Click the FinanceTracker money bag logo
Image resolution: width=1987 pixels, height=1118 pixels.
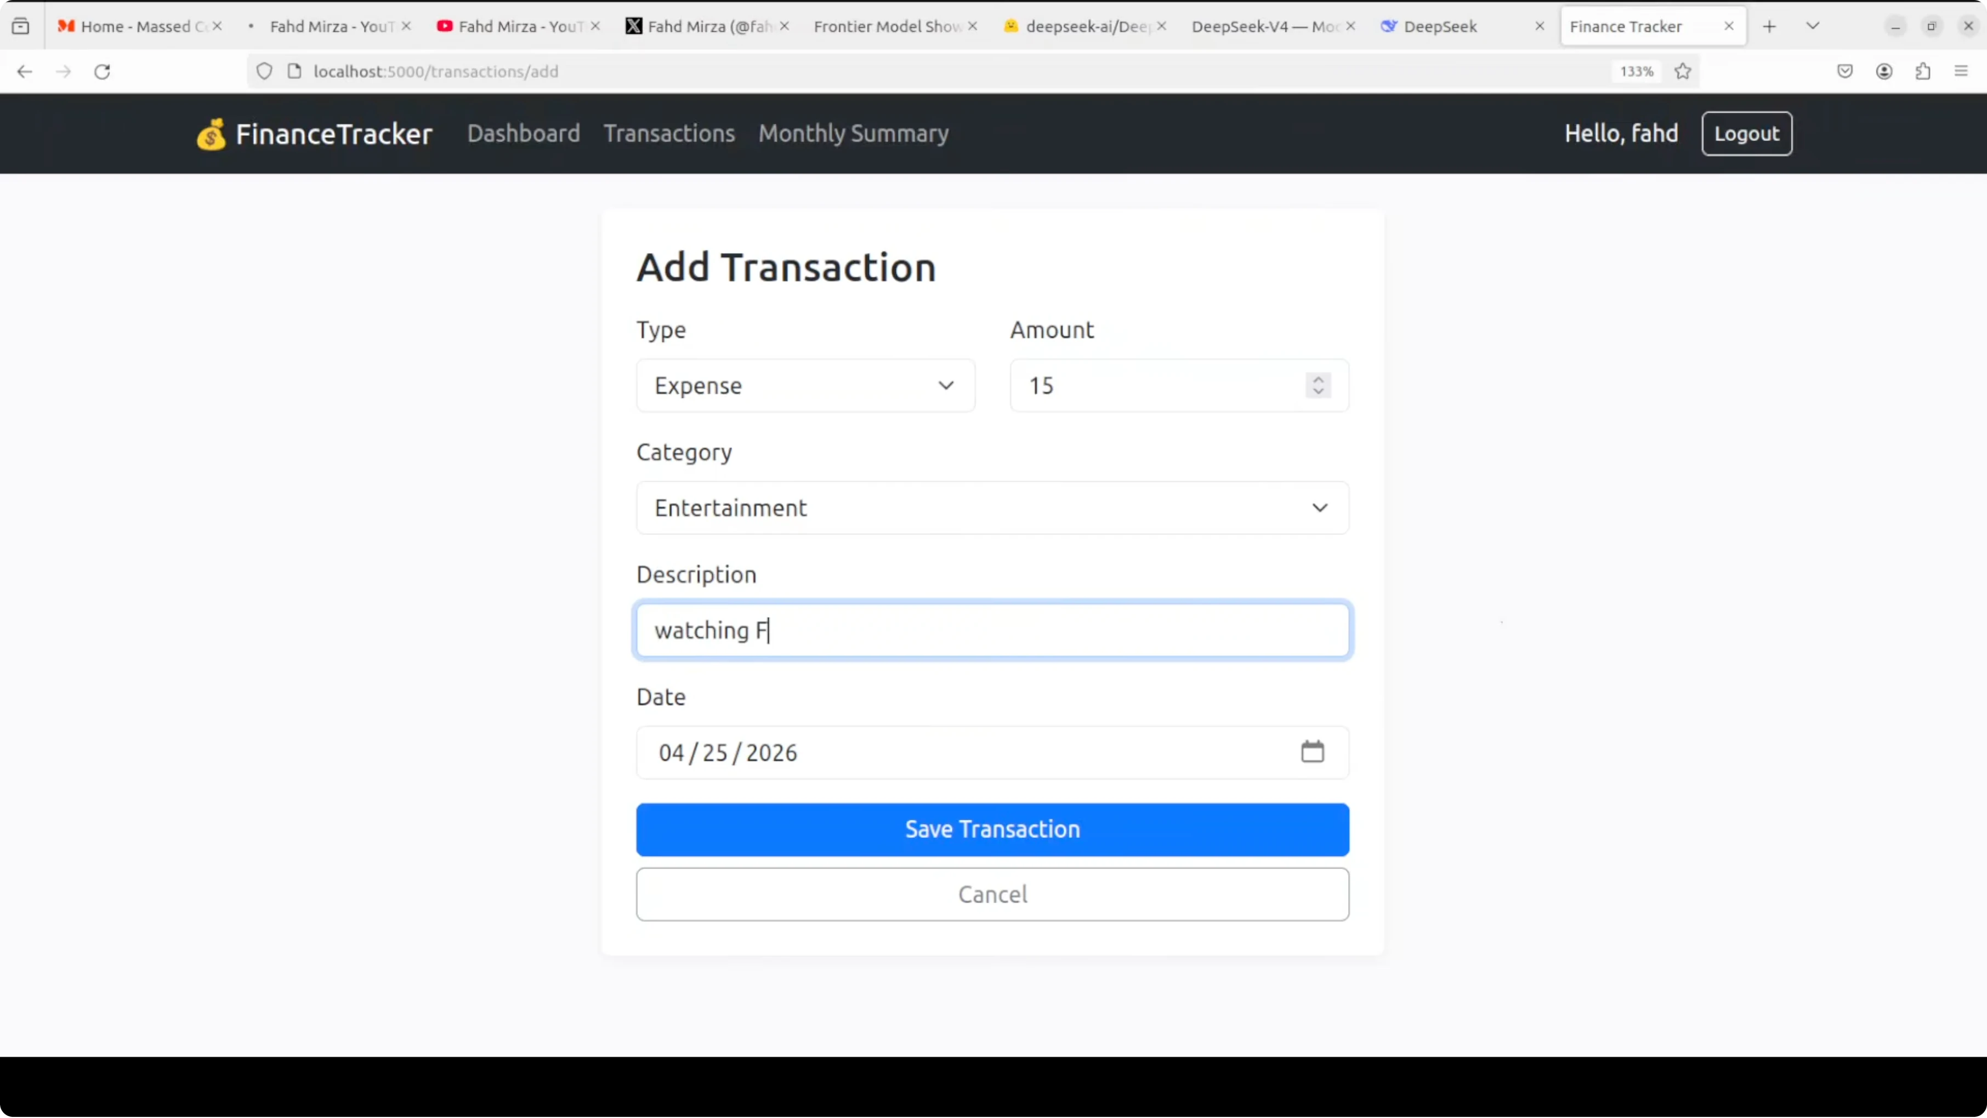[x=211, y=134]
